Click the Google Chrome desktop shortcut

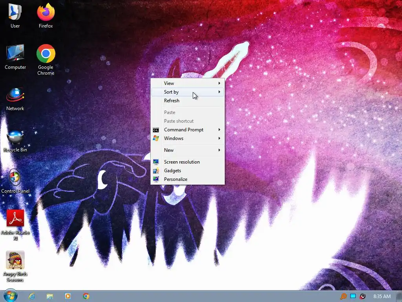(46, 60)
